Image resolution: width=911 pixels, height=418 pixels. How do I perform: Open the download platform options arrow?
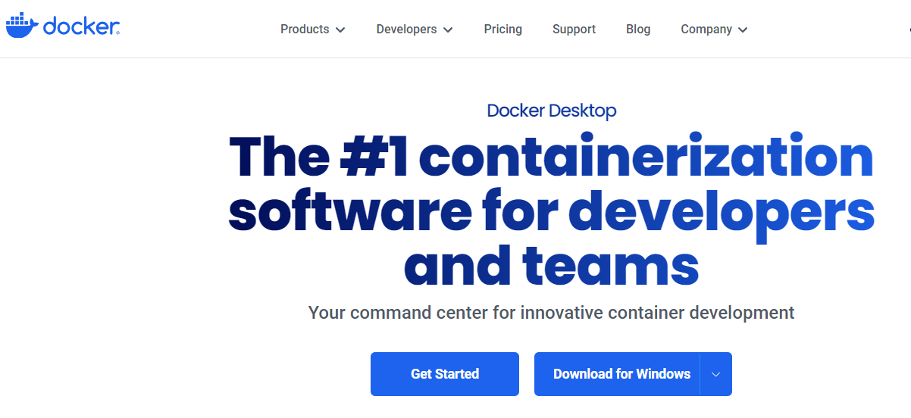click(x=716, y=374)
